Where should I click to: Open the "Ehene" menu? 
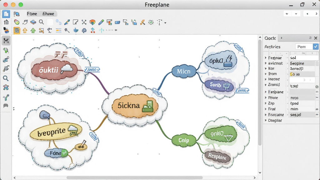48,14
